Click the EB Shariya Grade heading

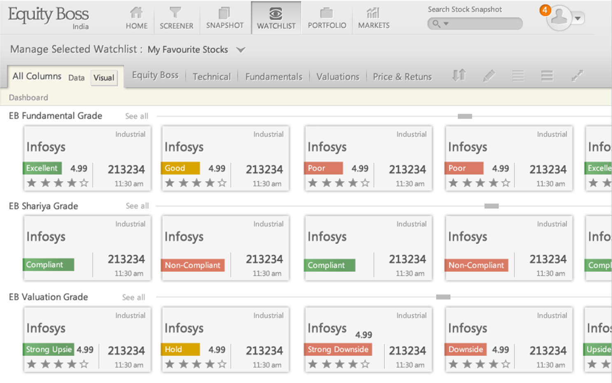44,206
